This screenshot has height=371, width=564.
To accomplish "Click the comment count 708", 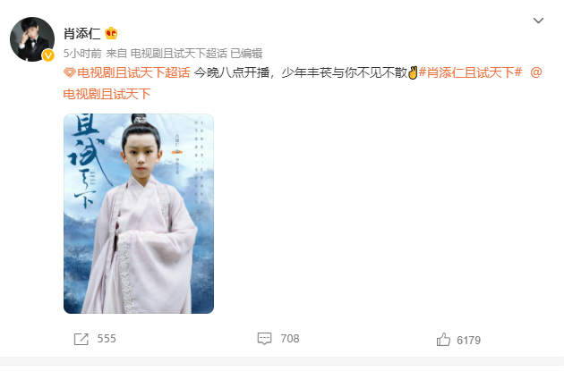I will pyautogui.click(x=290, y=339).
